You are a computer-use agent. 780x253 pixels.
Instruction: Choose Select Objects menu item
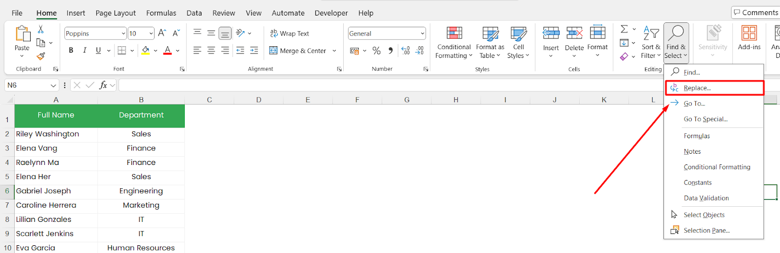pos(714,215)
